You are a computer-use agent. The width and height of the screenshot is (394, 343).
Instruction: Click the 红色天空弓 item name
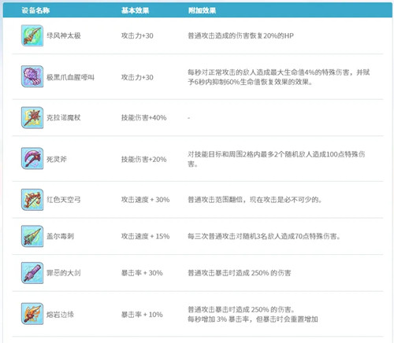click(x=64, y=200)
